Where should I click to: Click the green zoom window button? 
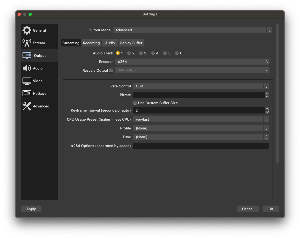(30, 14)
